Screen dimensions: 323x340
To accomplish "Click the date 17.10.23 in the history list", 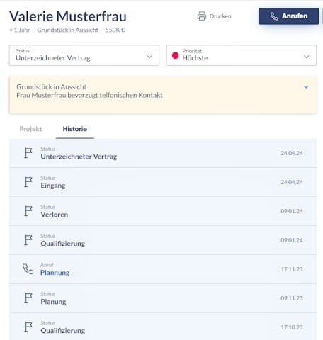I will tap(292, 327).
